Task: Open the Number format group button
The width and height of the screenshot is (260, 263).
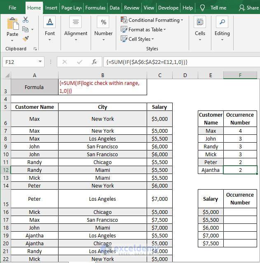Action: (103, 22)
